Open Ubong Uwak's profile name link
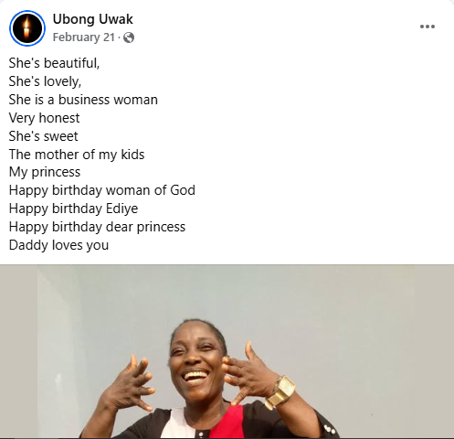Image resolution: width=454 pixels, height=439 pixels. pos(92,19)
